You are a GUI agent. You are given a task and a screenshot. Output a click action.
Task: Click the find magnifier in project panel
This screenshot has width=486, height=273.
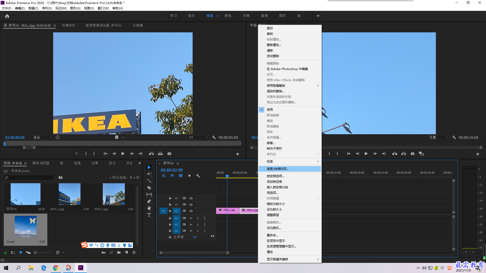[x=111, y=252]
